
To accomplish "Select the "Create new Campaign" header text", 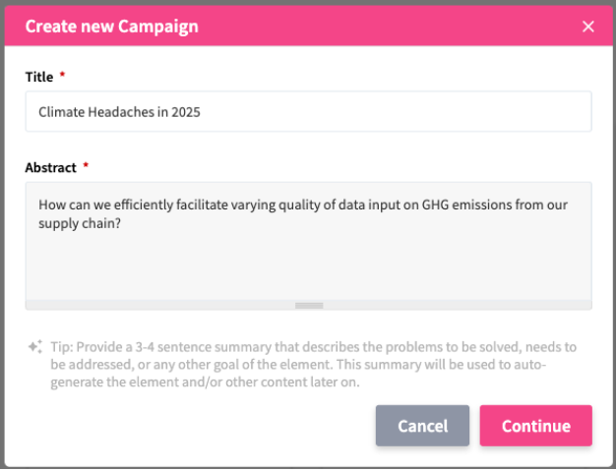I will coord(111,27).
